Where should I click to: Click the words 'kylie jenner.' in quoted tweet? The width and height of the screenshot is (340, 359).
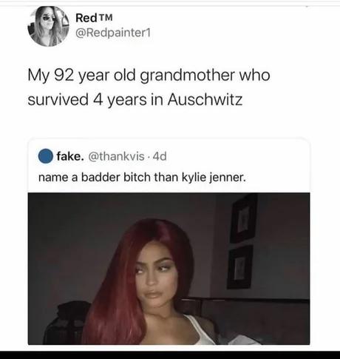click(x=214, y=178)
